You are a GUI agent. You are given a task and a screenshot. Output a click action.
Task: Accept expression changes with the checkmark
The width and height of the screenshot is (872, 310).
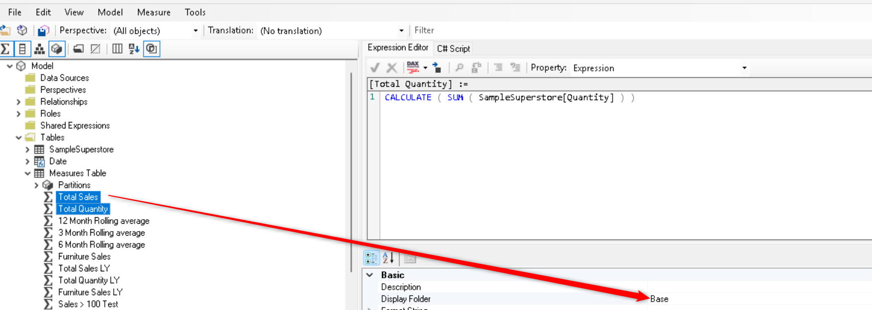[x=375, y=67]
